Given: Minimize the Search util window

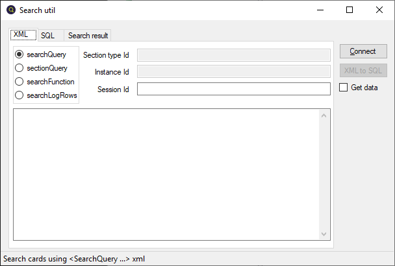Looking at the screenshot, I should coord(320,10).
